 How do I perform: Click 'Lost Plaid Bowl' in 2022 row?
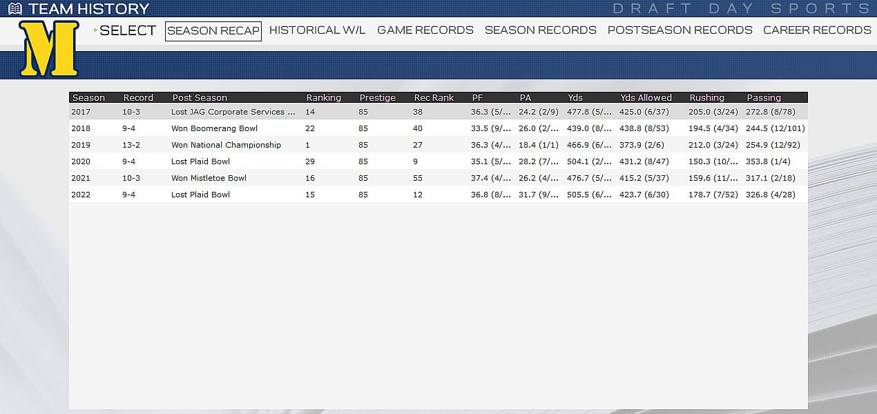click(x=200, y=195)
